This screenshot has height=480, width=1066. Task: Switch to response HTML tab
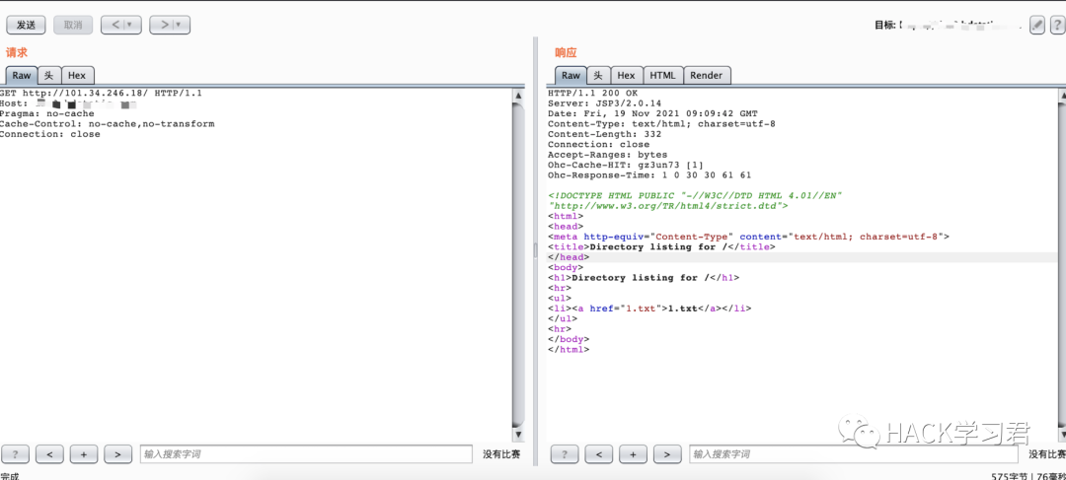click(663, 75)
